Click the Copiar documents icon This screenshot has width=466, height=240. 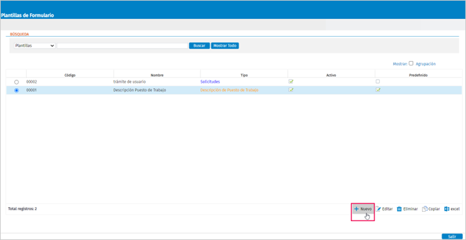pyautogui.click(x=425, y=209)
